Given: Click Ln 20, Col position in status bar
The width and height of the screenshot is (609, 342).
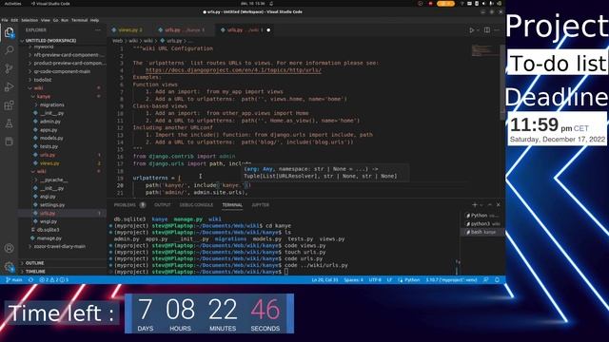Looking at the screenshot, I should coord(325,279).
